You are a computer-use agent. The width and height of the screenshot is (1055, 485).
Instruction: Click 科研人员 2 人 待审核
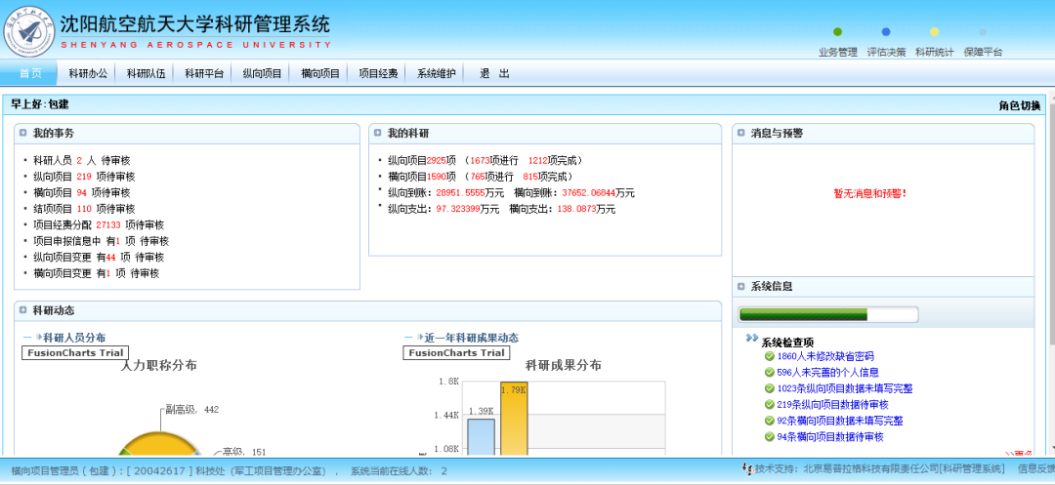(x=81, y=161)
